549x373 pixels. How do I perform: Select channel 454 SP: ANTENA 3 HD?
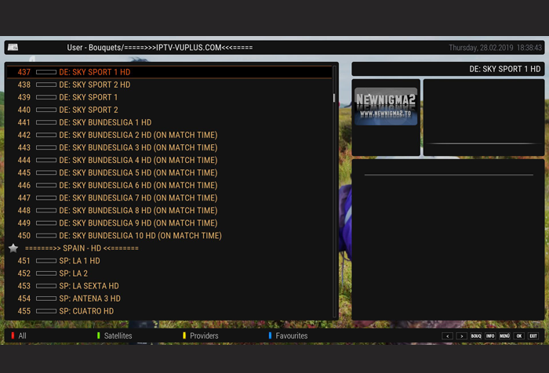tap(169, 299)
